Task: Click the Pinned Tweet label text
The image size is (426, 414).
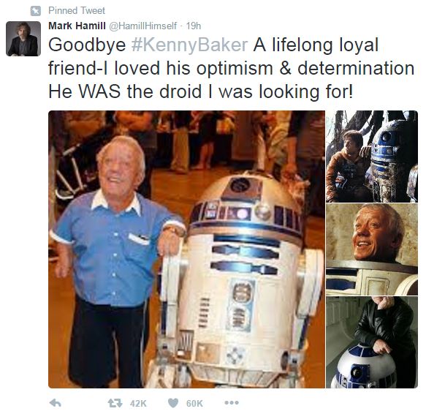Action: (x=77, y=11)
